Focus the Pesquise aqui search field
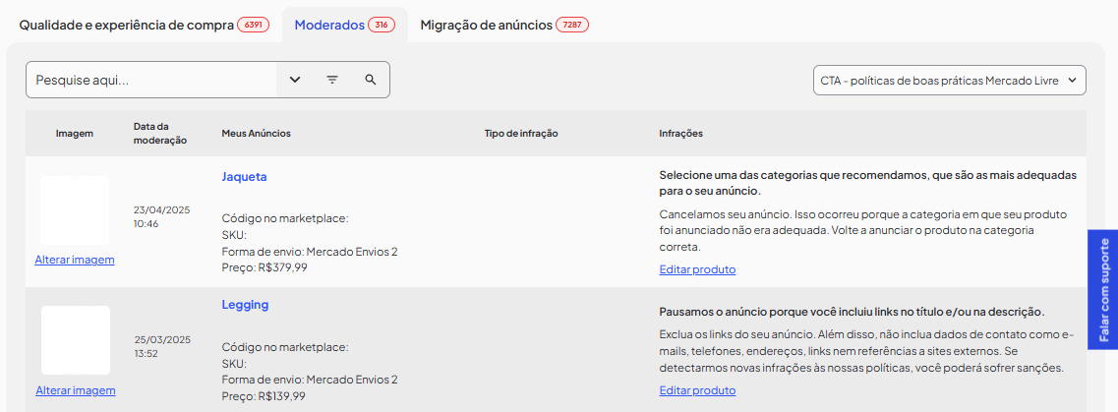 pyautogui.click(x=151, y=80)
